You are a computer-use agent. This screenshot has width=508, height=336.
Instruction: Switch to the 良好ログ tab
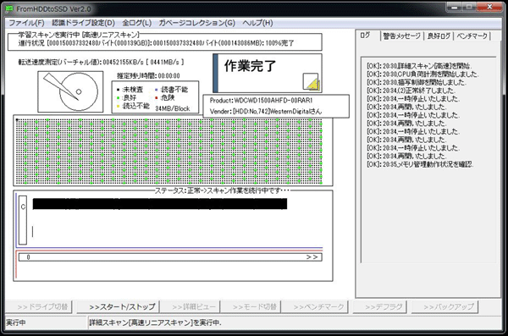coord(439,36)
